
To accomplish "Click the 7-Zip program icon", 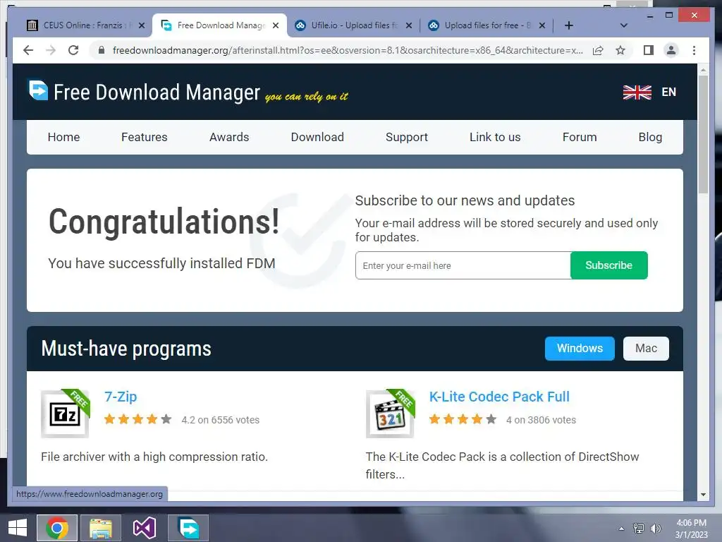I will (x=65, y=414).
